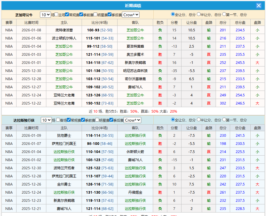Toggle 客场 checkbox in the 达拉斯独行侠 section
Image resolution: width=266 pixels, height=216 pixels.
click(58, 120)
